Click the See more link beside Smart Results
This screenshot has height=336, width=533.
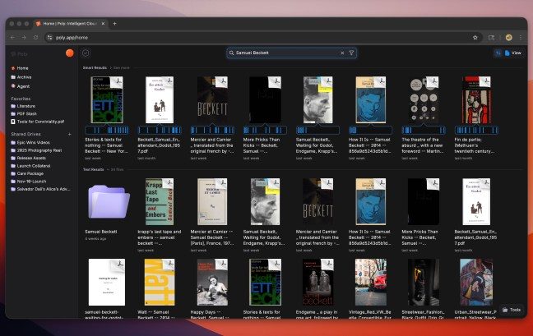point(121,67)
